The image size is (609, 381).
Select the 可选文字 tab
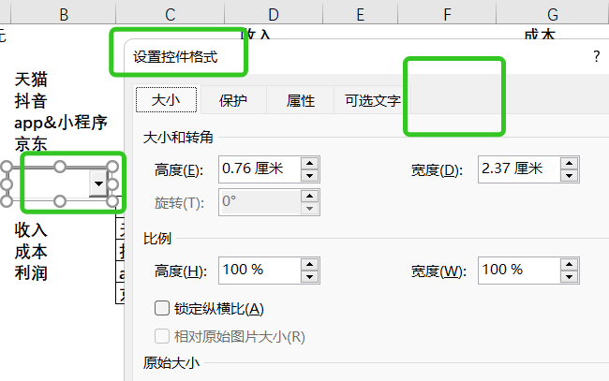372,101
